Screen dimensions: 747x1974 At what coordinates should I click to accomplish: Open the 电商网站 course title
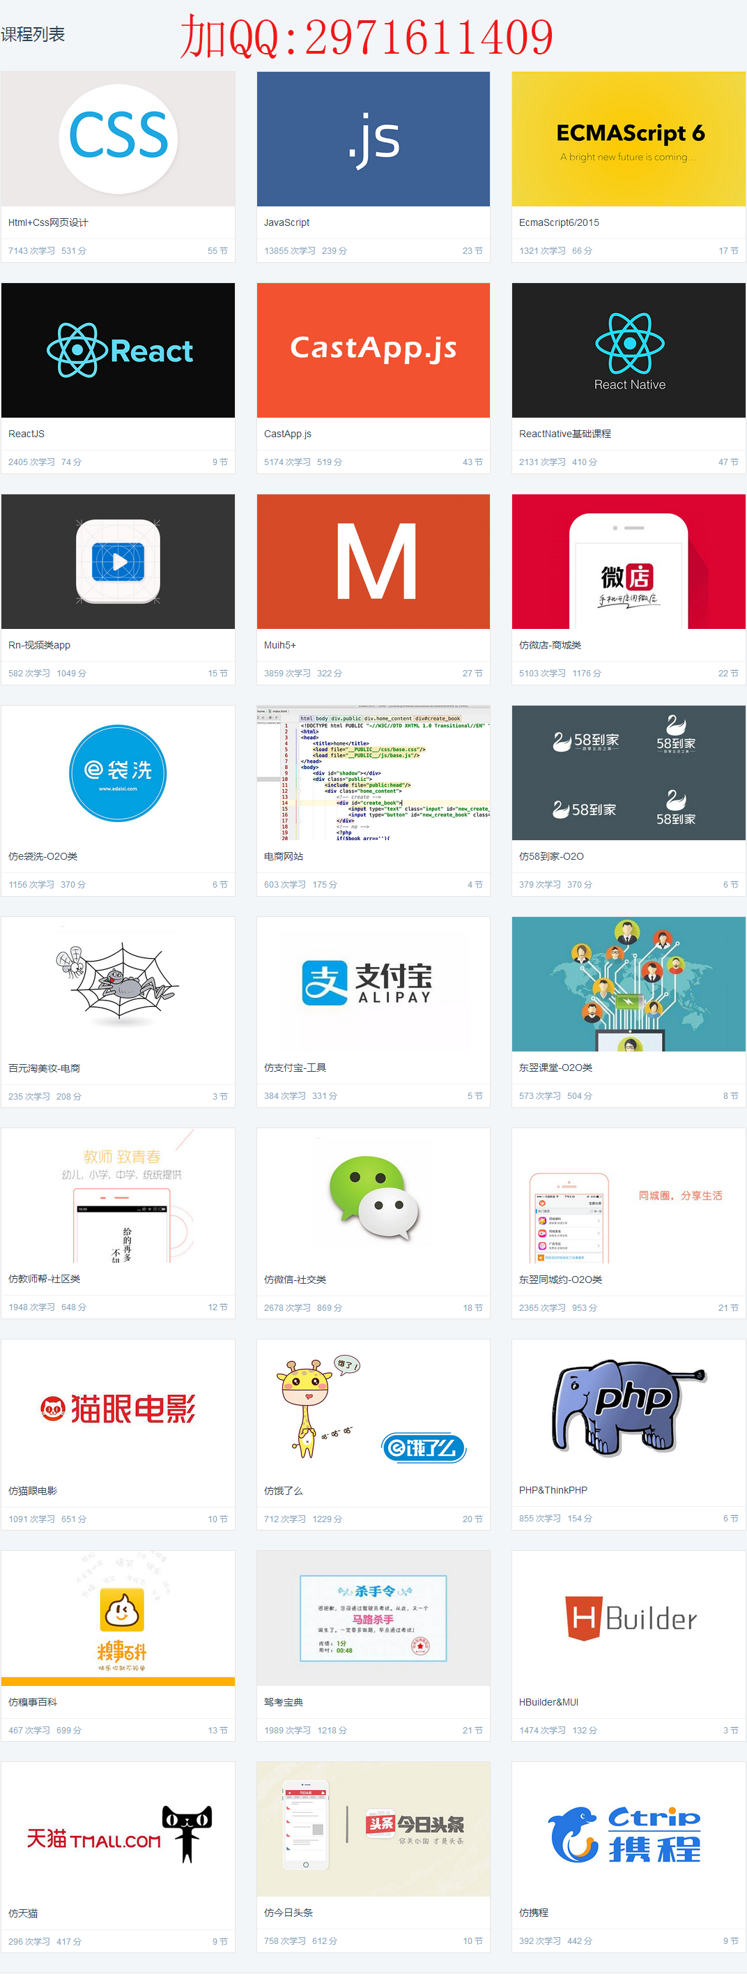tap(284, 857)
